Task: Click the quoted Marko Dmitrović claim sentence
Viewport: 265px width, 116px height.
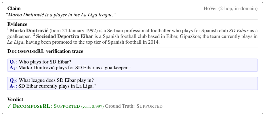Action: (x=61, y=15)
